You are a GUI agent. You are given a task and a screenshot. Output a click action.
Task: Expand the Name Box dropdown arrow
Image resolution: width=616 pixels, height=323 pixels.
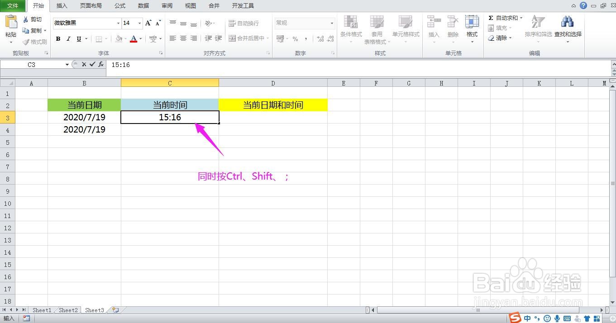[x=67, y=65]
